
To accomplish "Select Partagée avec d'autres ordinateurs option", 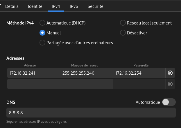I will point(42,43).
